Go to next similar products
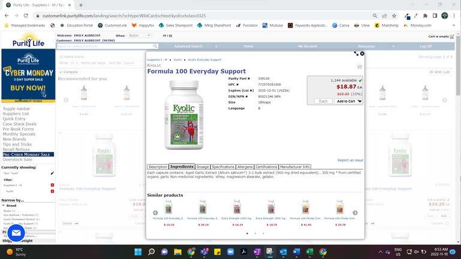Image resolution: width=461 pixels, height=259 pixels. (x=355, y=213)
